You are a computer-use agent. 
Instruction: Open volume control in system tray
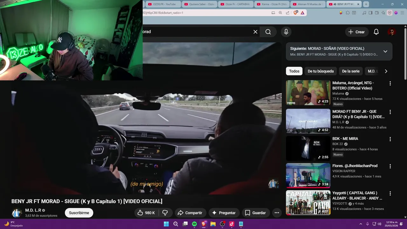click(x=380, y=224)
